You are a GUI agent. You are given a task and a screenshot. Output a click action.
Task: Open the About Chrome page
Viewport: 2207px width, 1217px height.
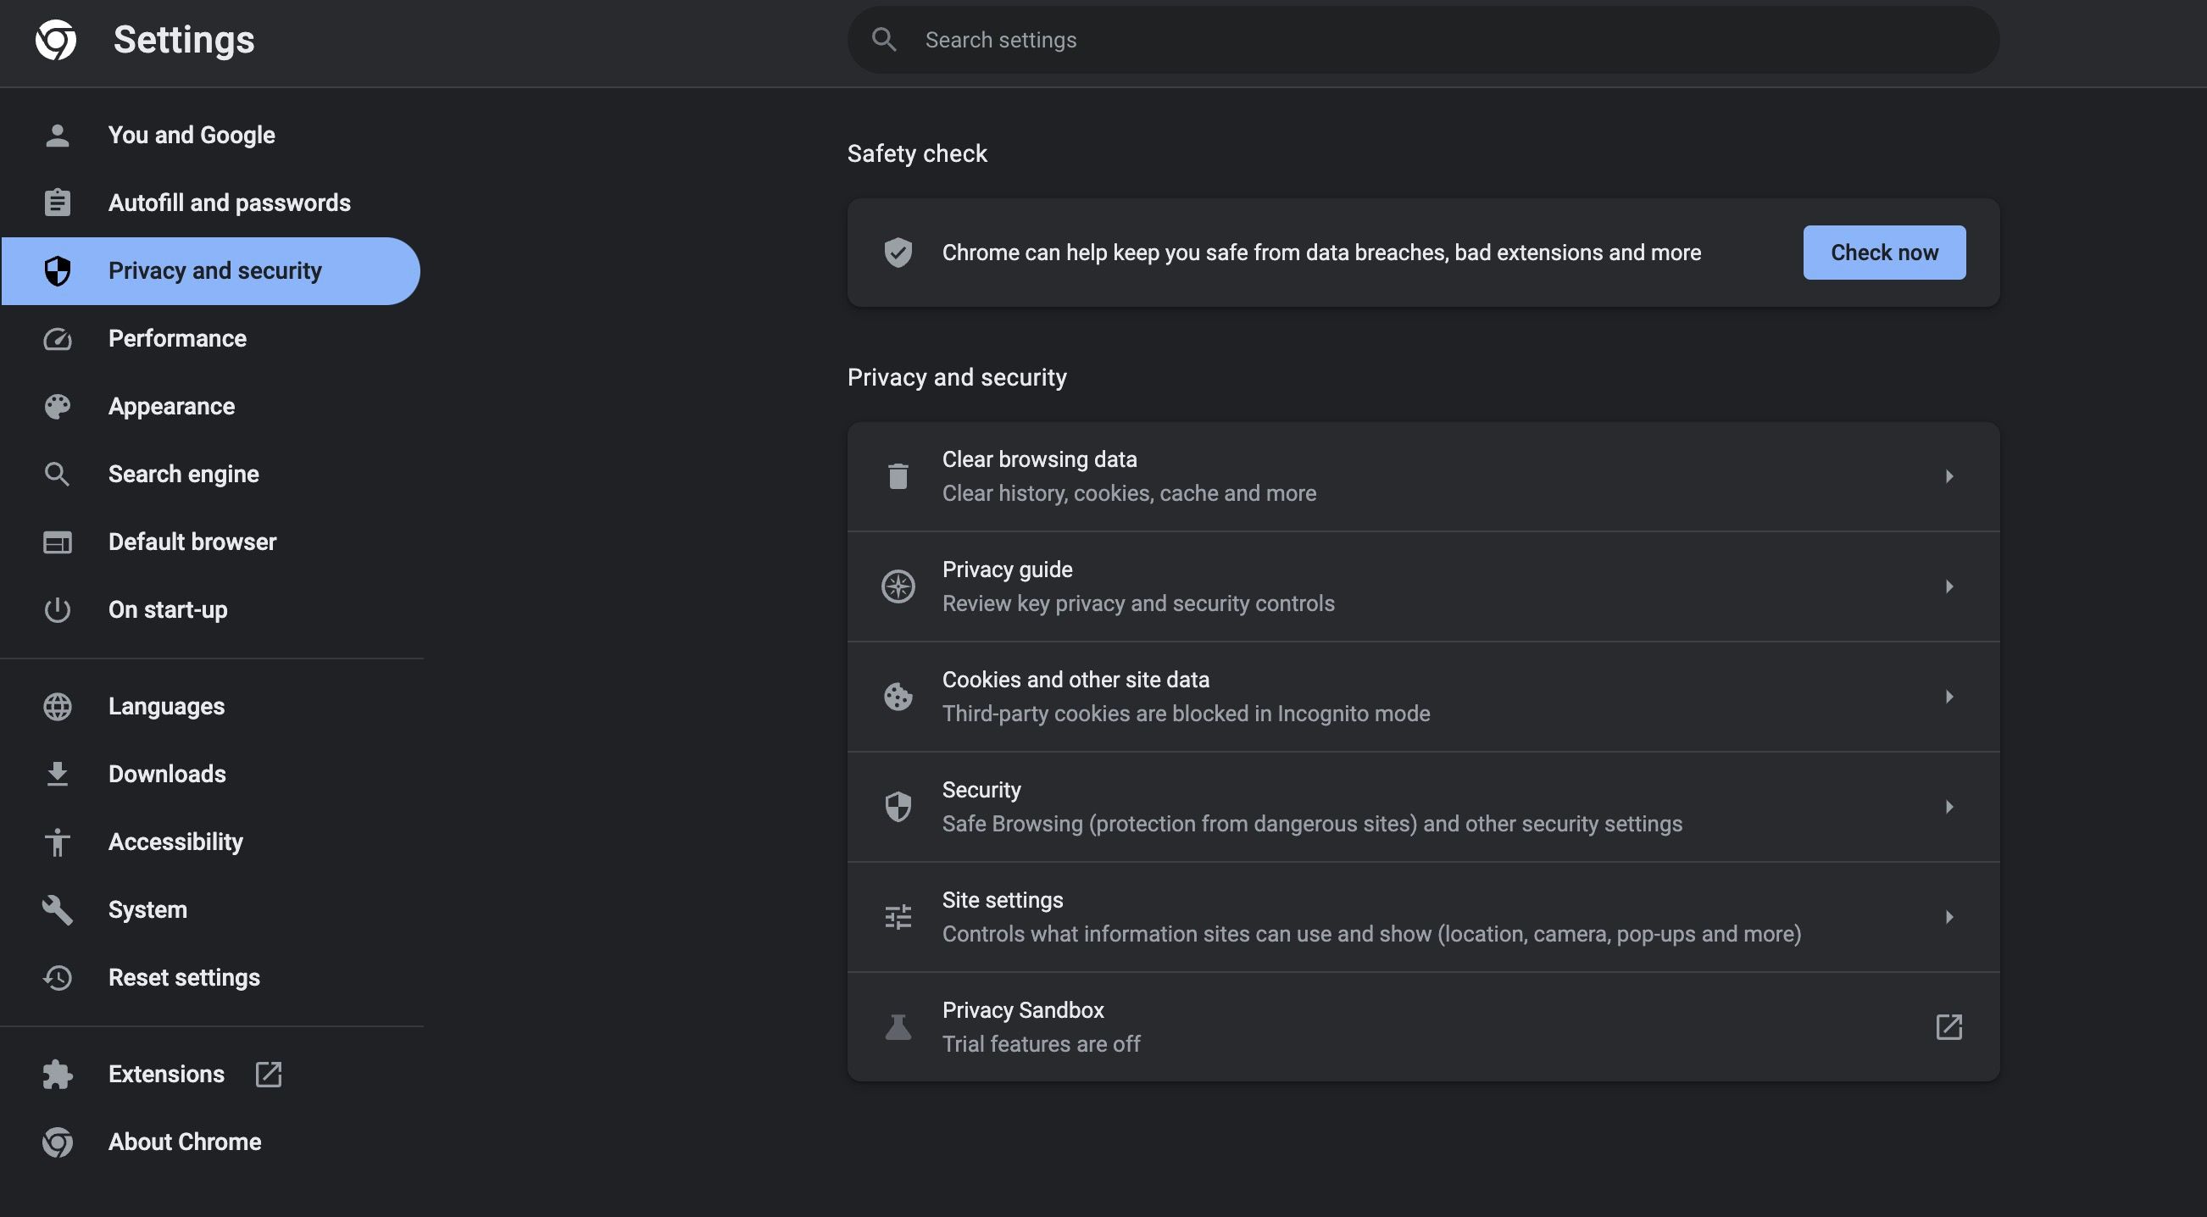pos(185,1142)
